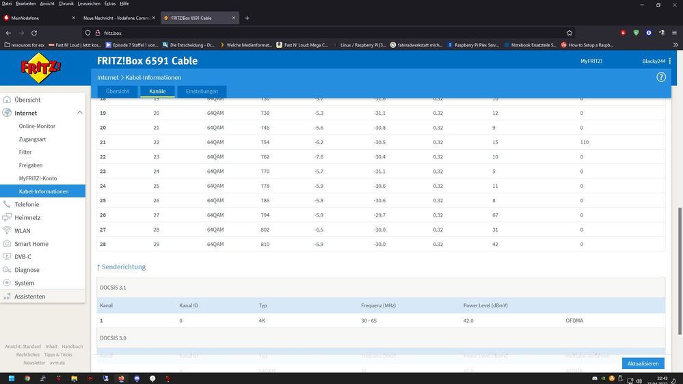Image resolution: width=683 pixels, height=384 pixels.
Task: Switch to Neue Nachricht Vodafone Community tab
Action: [119, 18]
